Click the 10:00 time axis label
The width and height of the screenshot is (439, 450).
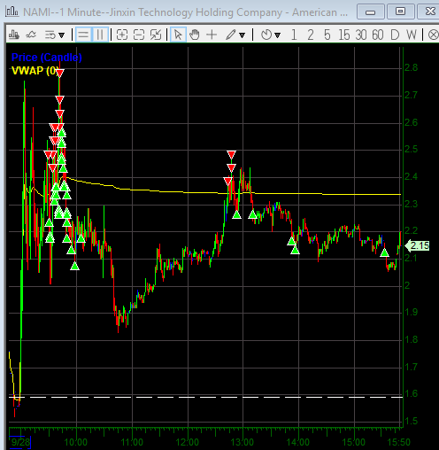point(76,442)
